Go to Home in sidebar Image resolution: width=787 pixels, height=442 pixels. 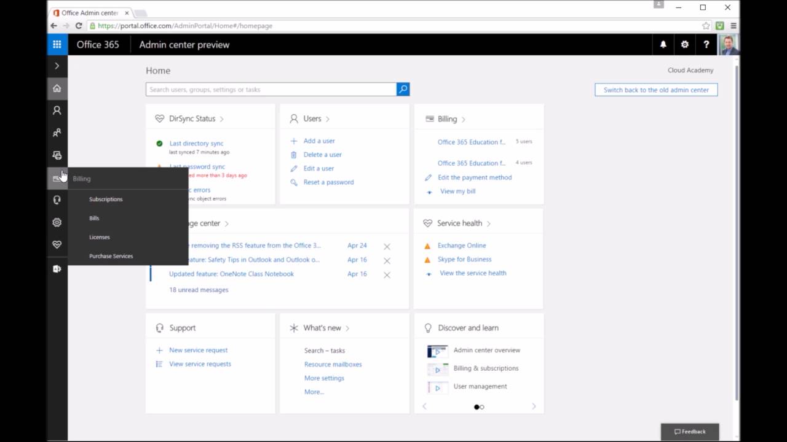[57, 88]
